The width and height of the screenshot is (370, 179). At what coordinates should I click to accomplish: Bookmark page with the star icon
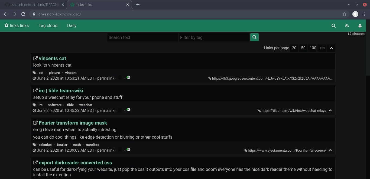click(344, 14)
